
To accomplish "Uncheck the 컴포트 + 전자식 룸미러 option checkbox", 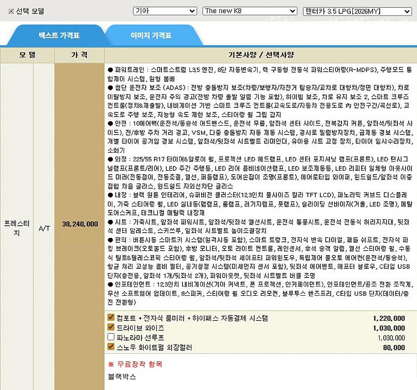I will point(111,318).
